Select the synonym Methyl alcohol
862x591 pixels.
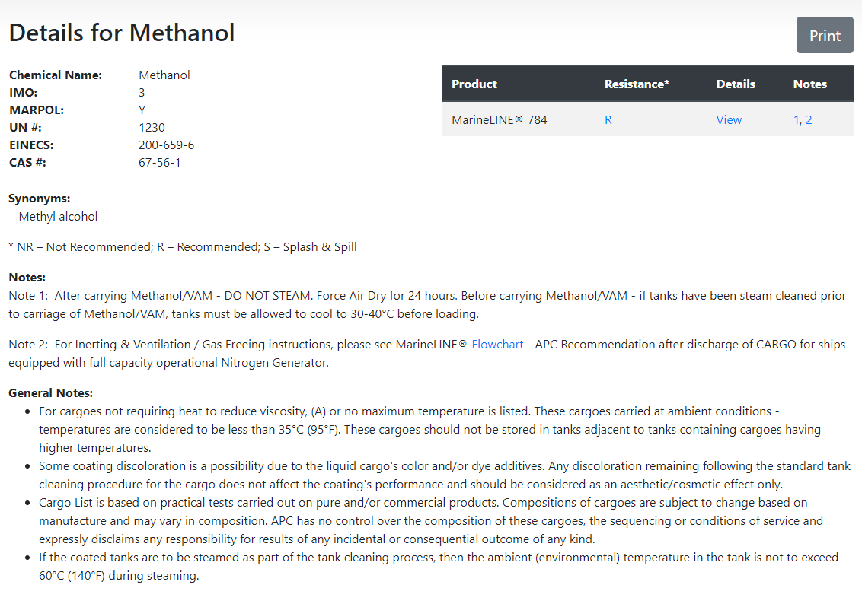[58, 216]
